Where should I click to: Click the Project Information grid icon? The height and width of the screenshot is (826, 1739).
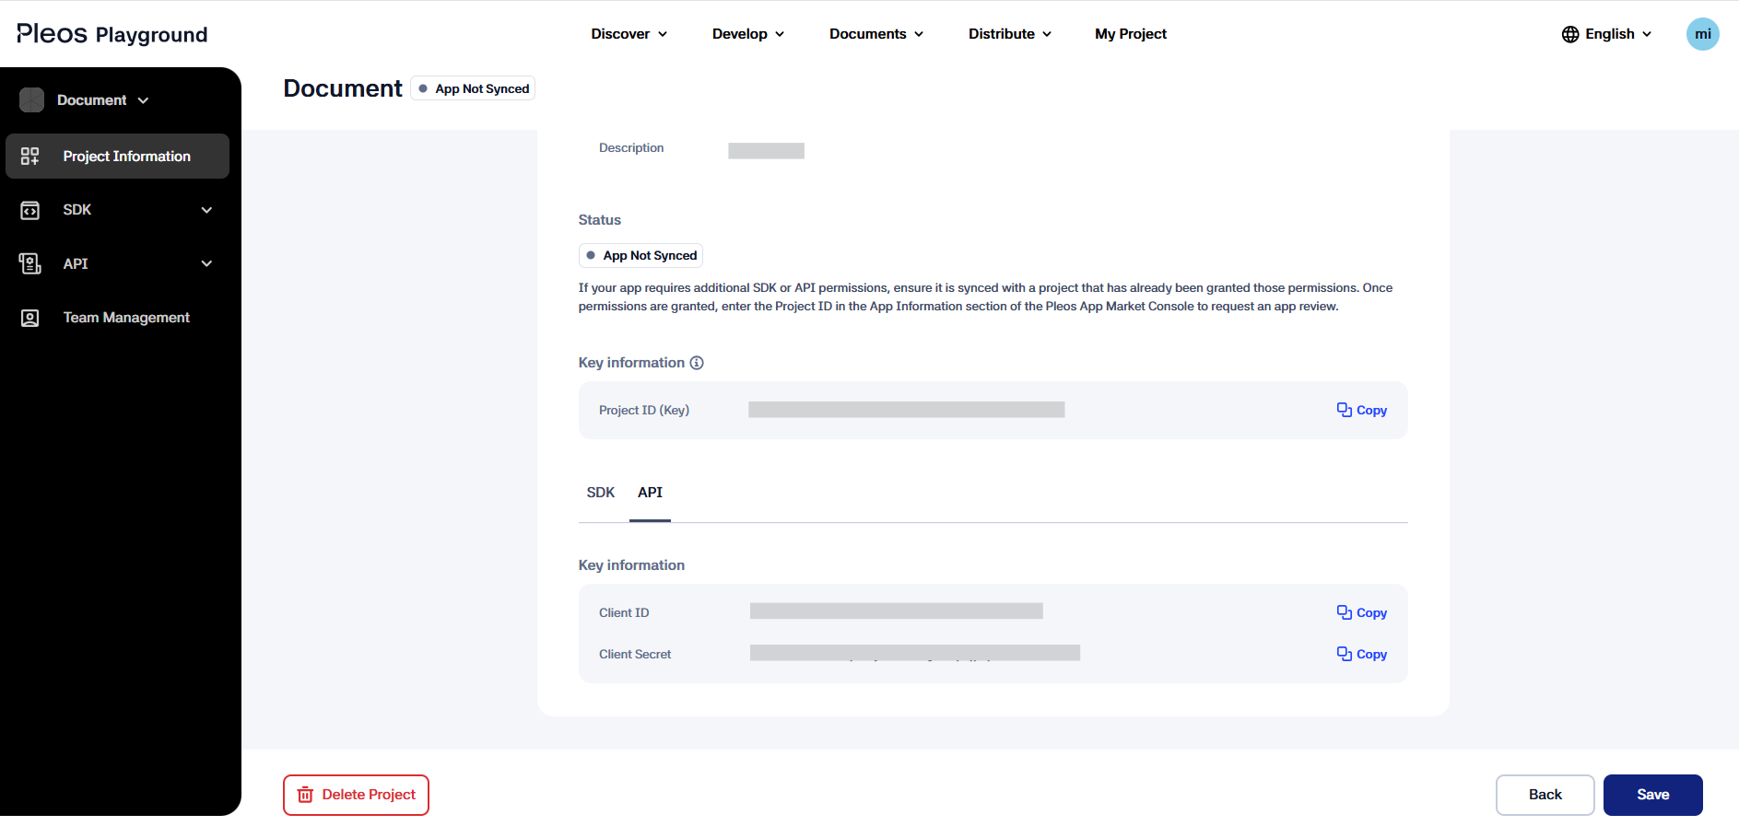pyautogui.click(x=29, y=157)
